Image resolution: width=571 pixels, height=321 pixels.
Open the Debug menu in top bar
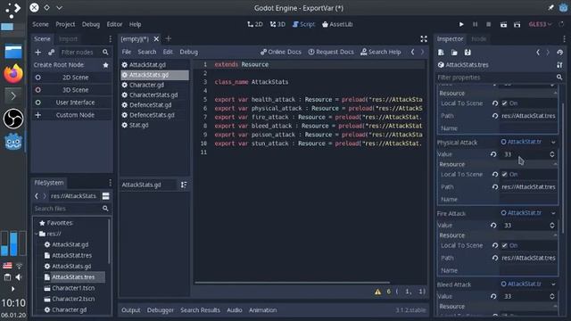pyautogui.click(x=91, y=24)
